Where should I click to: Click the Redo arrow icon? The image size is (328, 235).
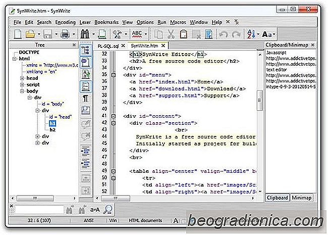(x=236, y=34)
